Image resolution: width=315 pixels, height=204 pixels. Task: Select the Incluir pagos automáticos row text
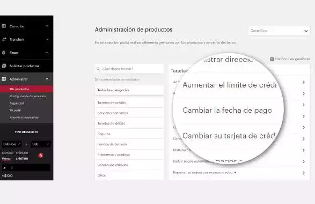[x=193, y=161]
